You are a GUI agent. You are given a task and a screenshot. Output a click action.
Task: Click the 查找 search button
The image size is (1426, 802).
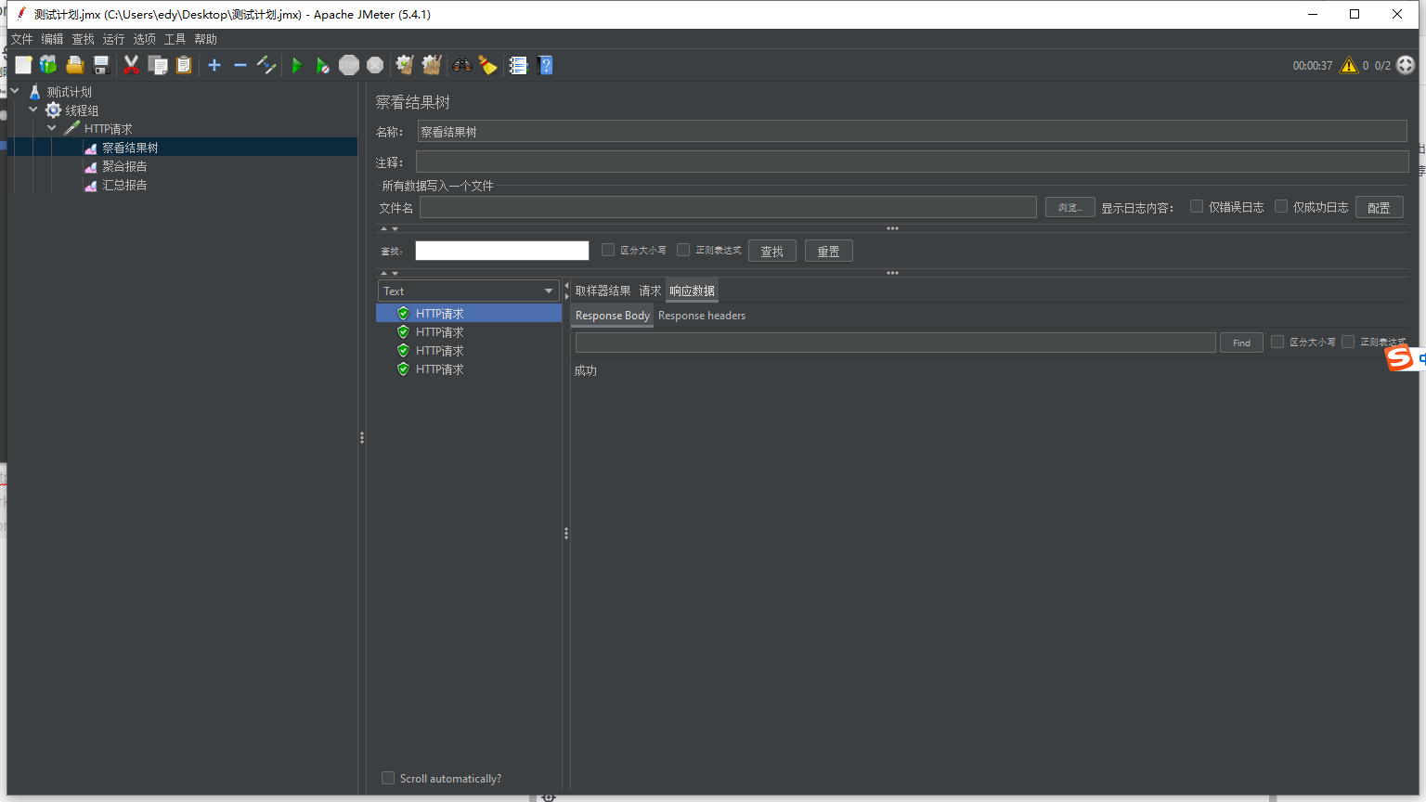[x=771, y=251]
